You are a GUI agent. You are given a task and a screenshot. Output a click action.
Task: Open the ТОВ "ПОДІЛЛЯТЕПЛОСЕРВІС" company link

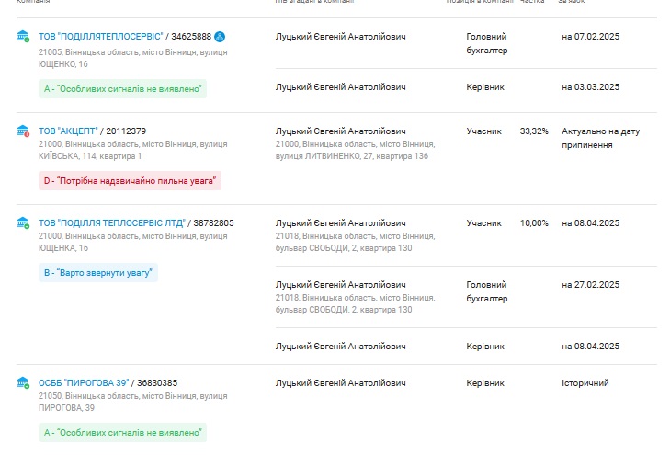(x=101, y=37)
